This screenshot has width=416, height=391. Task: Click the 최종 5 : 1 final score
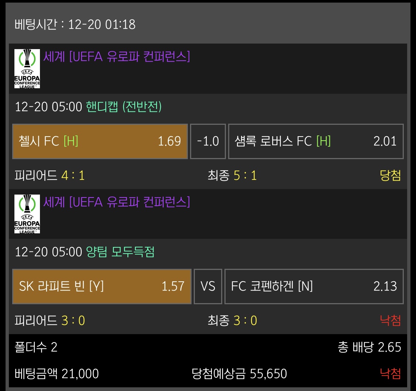[232, 175]
